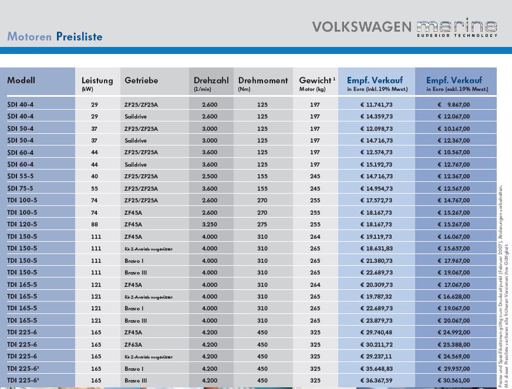The width and height of the screenshot is (512, 389).
Task: Click the price "€ 21.380,73"
Action: click(x=376, y=261)
